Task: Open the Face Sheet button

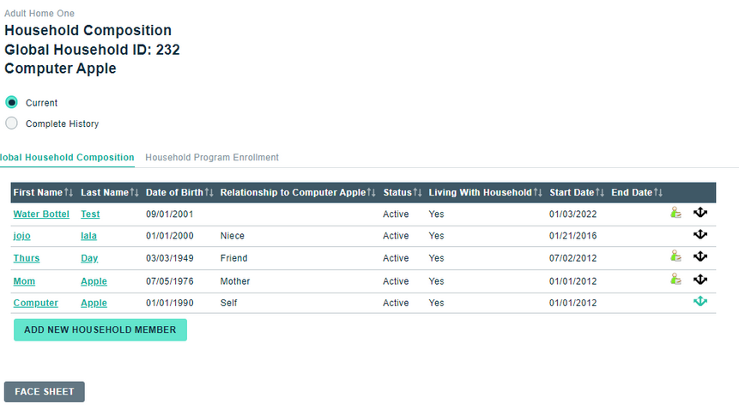Action: tap(45, 392)
